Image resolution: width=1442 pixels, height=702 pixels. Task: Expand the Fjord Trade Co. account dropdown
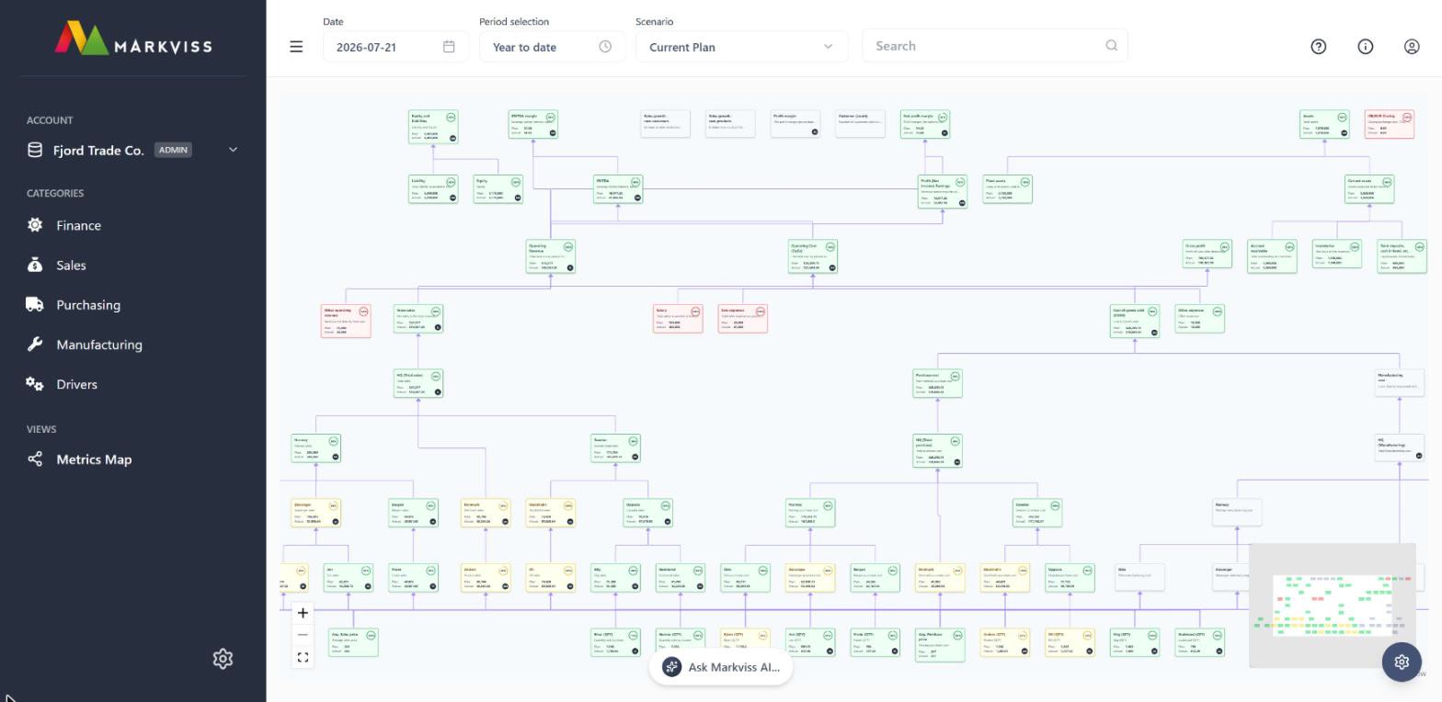point(233,150)
